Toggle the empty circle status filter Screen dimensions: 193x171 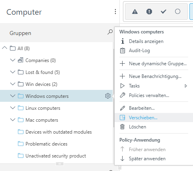pos(177,12)
